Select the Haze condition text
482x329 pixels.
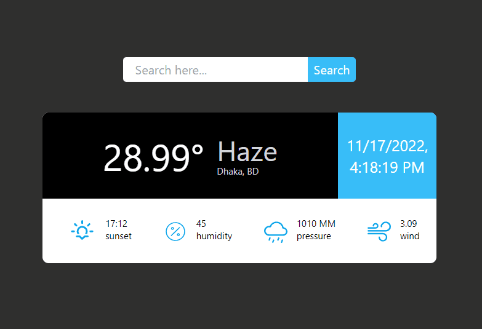(247, 152)
